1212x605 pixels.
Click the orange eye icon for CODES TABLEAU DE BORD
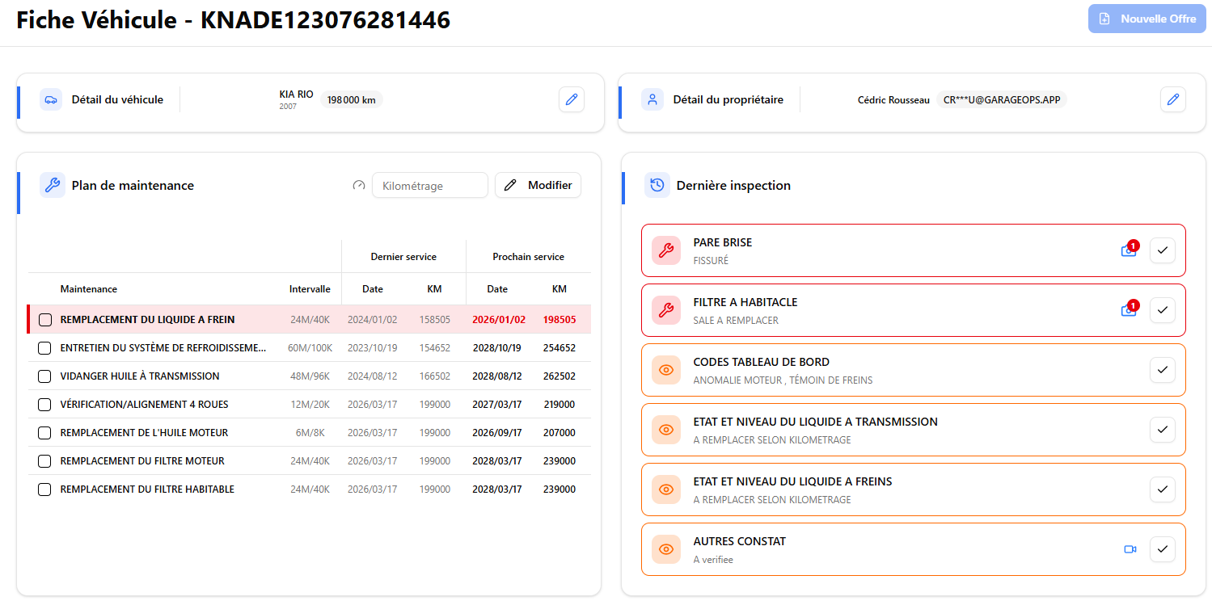coord(666,370)
